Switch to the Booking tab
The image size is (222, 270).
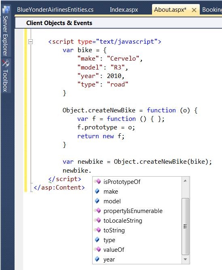[x=212, y=10]
